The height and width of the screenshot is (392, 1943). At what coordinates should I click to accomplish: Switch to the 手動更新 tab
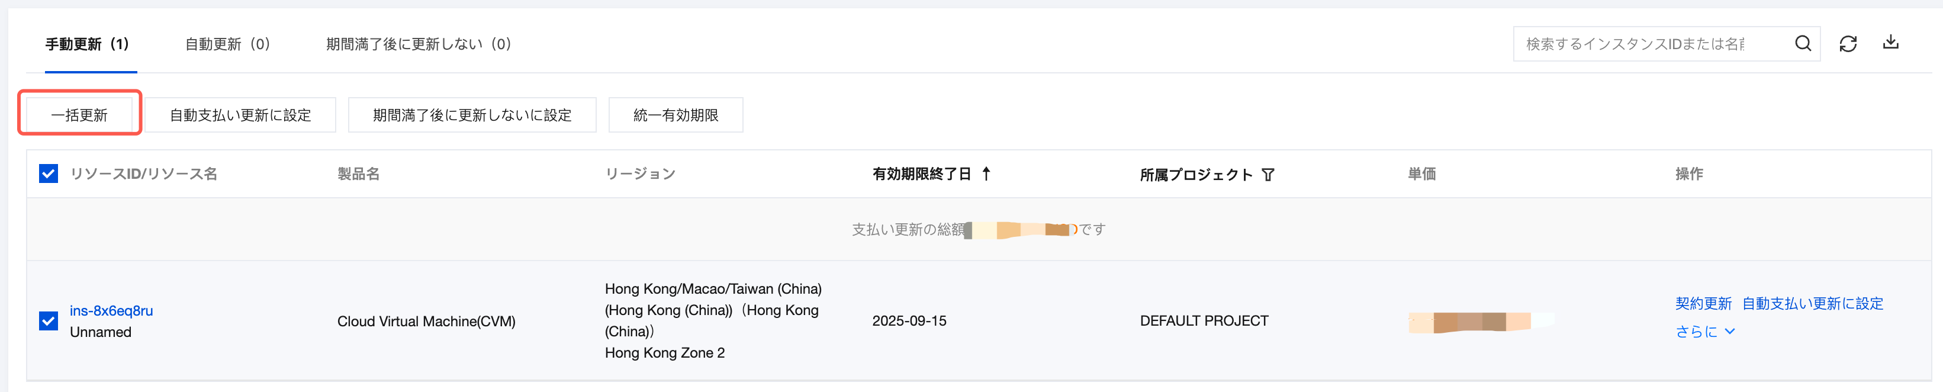tap(88, 44)
